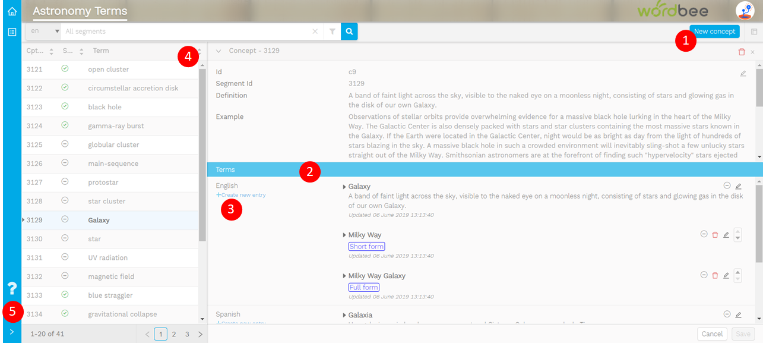Image resolution: width=763 pixels, height=343 pixels.
Task: Open the help question mark icon
Action: [12, 289]
